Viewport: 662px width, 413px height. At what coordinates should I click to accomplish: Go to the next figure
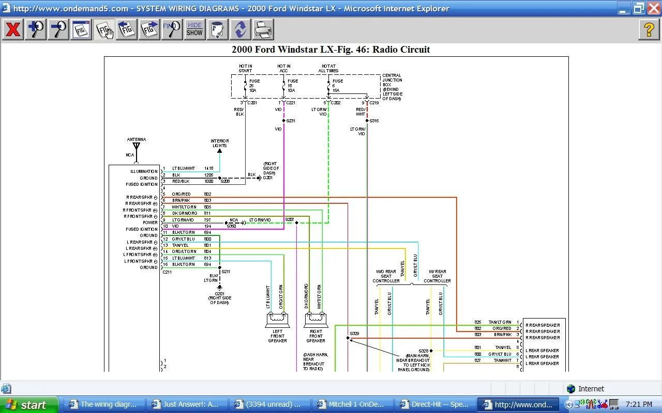tap(149, 29)
